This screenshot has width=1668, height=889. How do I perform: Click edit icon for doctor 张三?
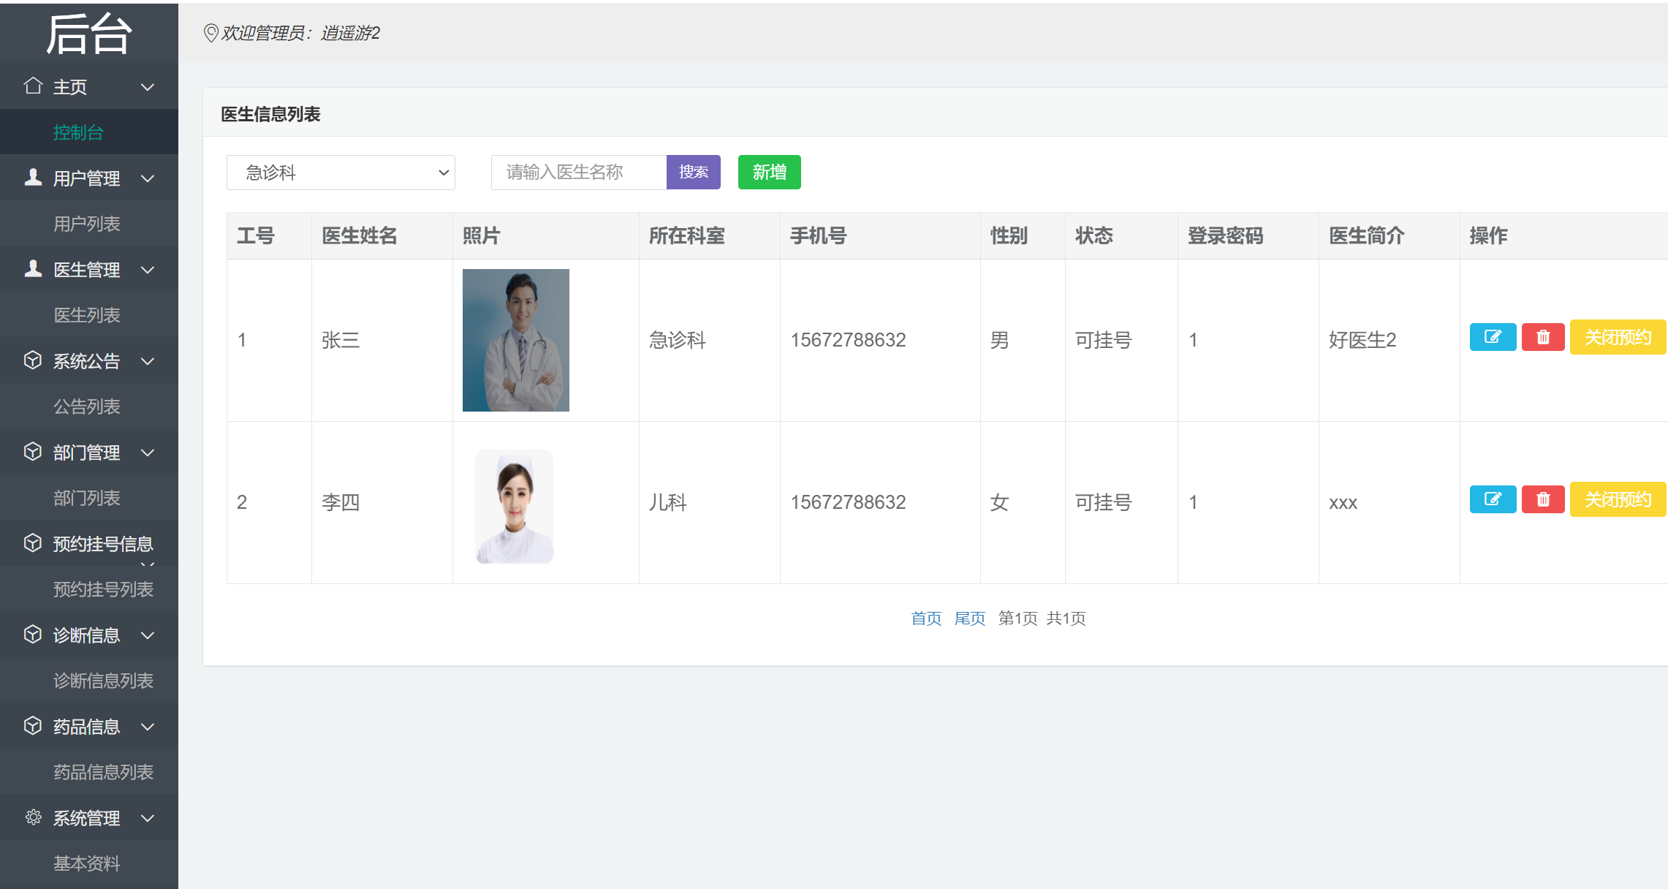tap(1493, 337)
